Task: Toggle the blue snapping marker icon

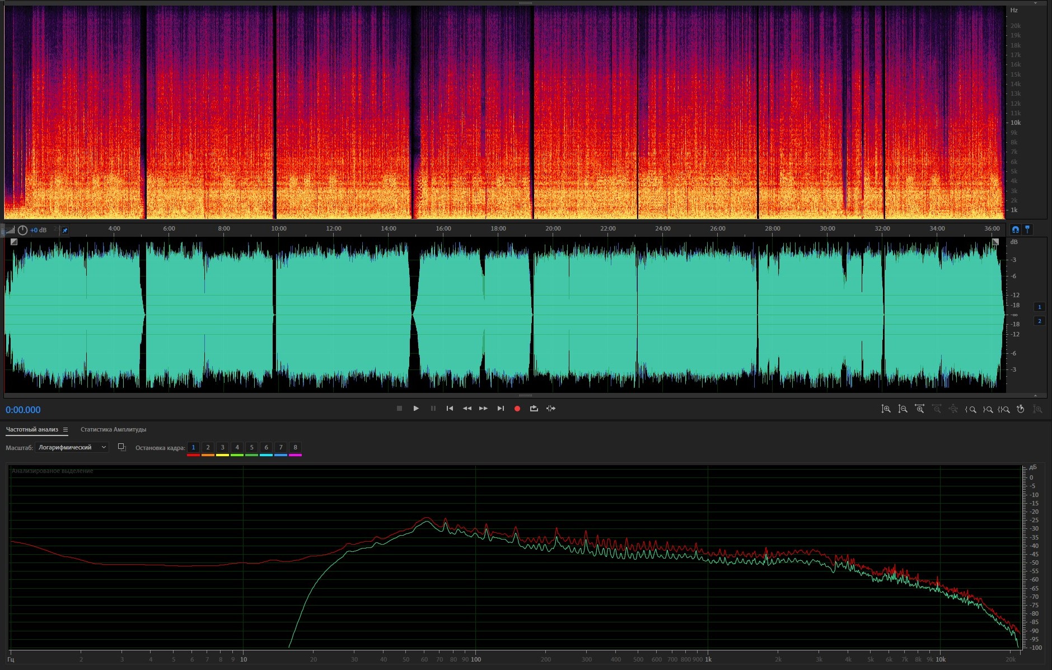Action: [x=1027, y=229]
